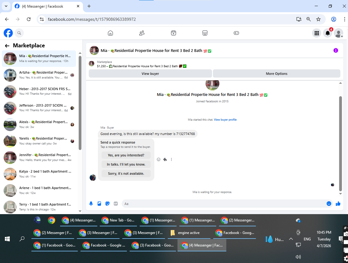Click in the Aa message input field
The height and width of the screenshot is (263, 348).
(x=224, y=204)
